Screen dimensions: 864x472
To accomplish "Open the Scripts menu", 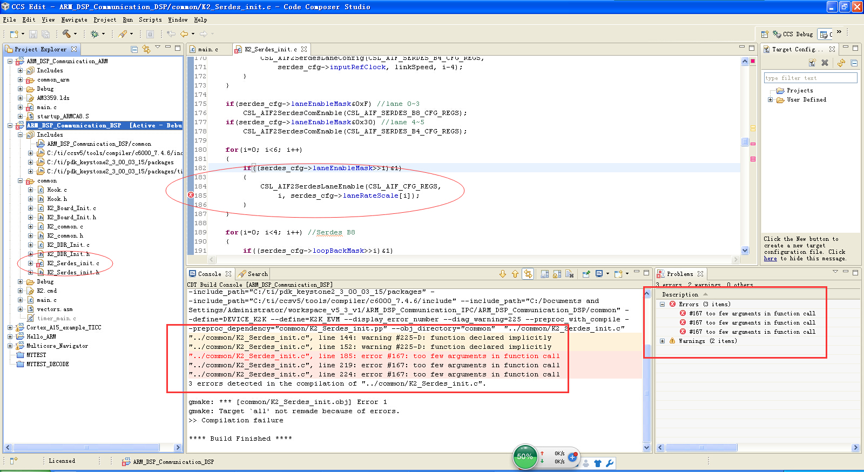I will point(150,19).
